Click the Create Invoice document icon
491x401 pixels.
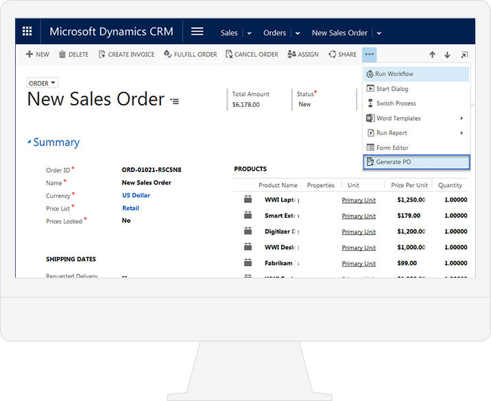coord(101,54)
